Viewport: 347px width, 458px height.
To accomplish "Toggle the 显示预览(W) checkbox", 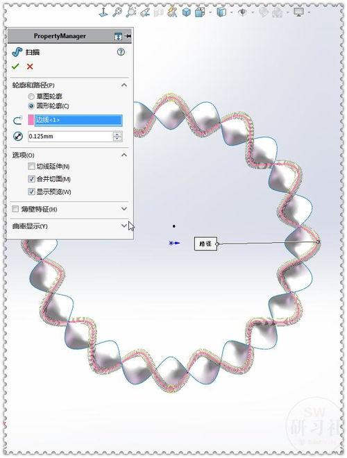I will coord(31,192).
